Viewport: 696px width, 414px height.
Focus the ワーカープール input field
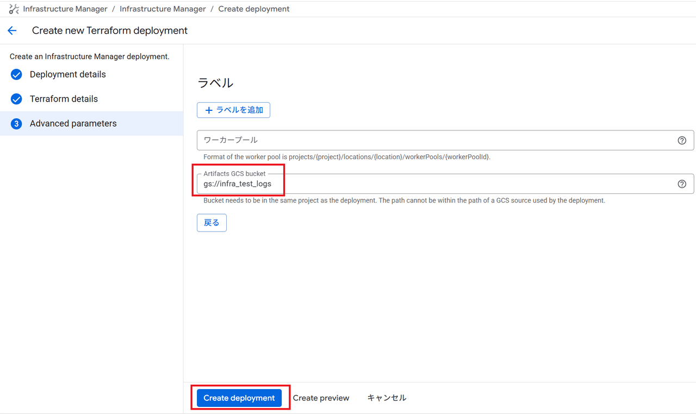point(445,140)
